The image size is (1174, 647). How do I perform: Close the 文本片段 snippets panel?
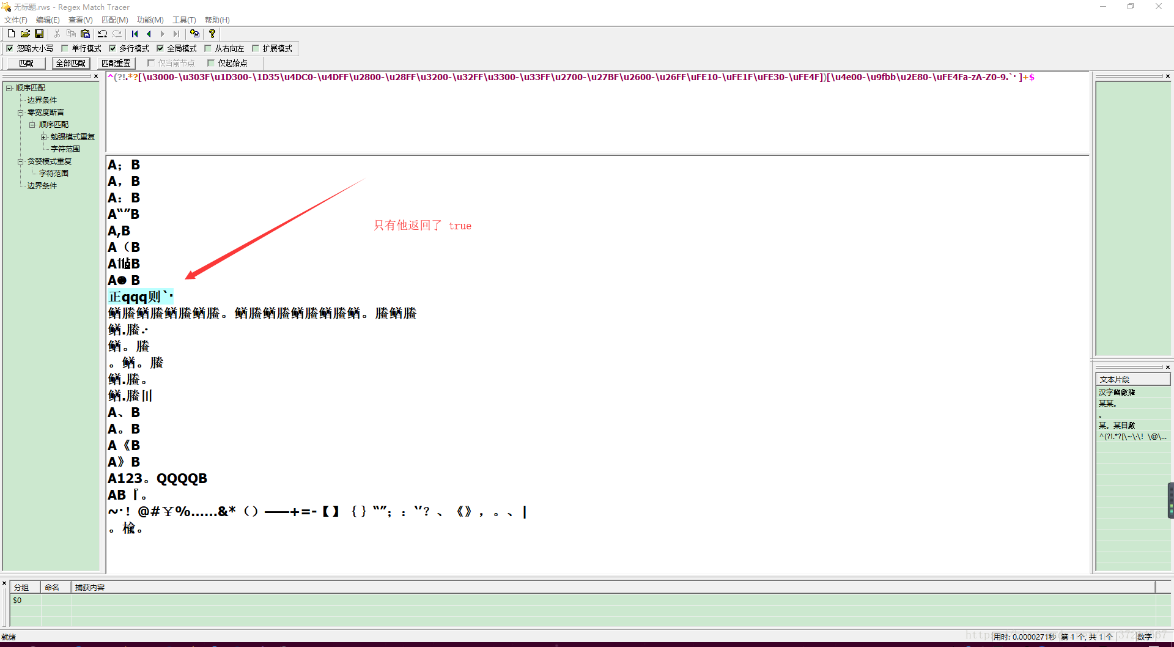coord(1168,367)
